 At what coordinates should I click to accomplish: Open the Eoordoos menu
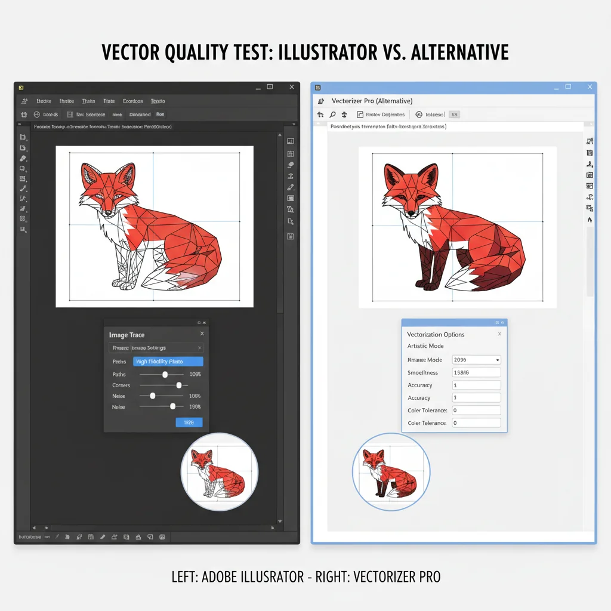(x=133, y=101)
